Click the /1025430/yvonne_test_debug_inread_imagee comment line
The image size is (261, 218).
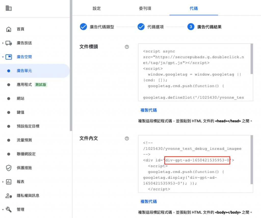point(192,149)
